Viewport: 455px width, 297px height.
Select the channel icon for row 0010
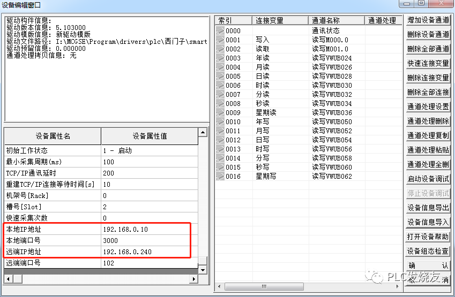(x=220, y=121)
